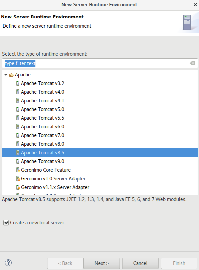The width and height of the screenshot is (199, 270).
Task: Click the Apache folder icon
Action: [12, 75]
